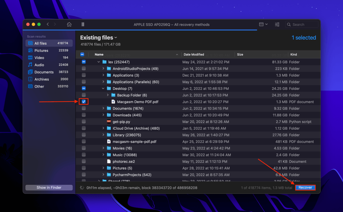Open the view mode dropdown in toolbar

pos(263,25)
